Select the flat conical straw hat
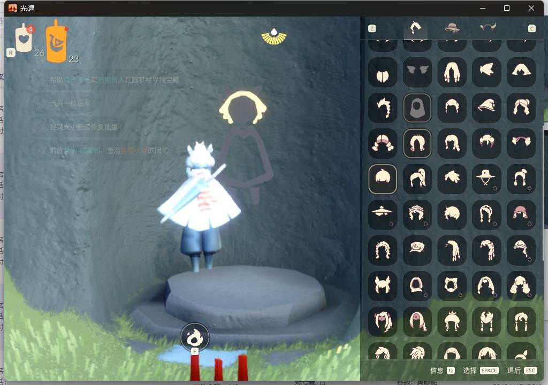This screenshot has height=385, width=548. click(x=383, y=215)
